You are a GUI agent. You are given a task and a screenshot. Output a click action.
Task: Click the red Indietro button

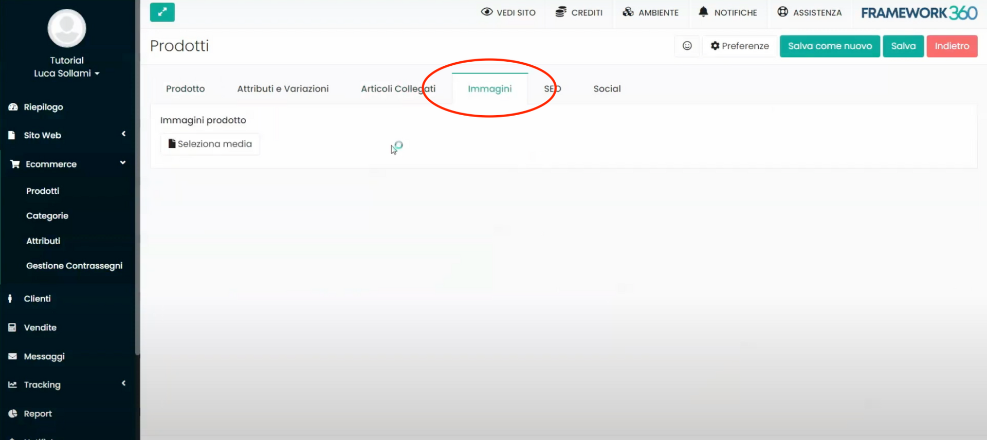pos(952,46)
